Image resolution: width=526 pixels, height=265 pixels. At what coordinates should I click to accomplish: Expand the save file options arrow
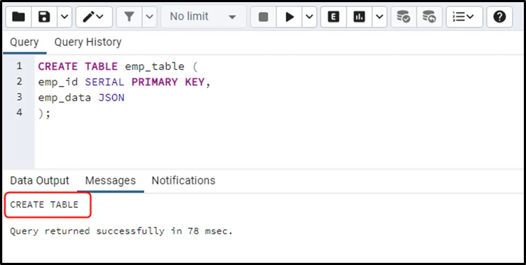point(64,17)
